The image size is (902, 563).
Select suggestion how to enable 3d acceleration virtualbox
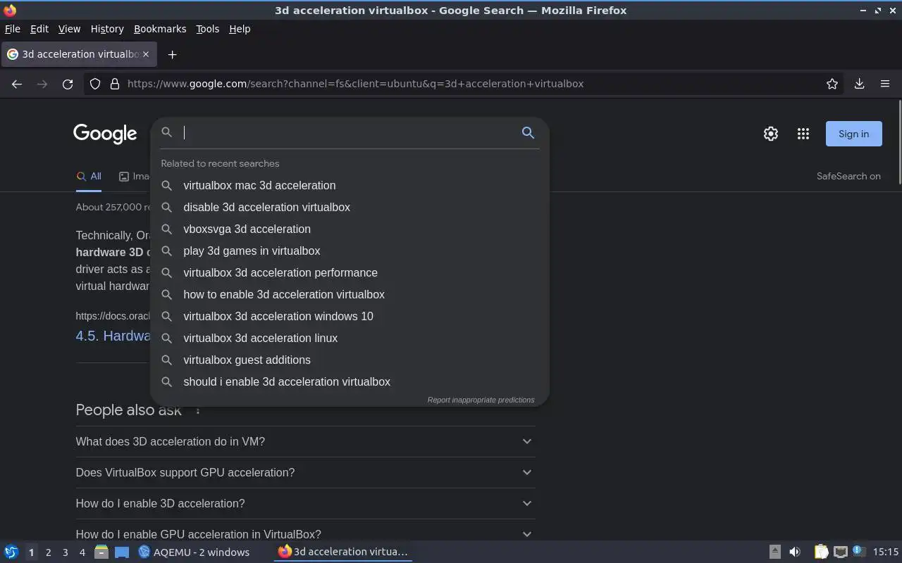click(x=350, y=294)
